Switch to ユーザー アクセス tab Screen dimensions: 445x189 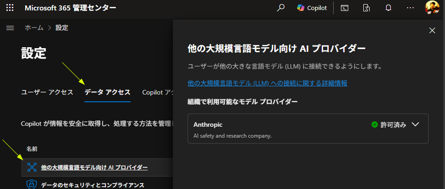[47, 92]
